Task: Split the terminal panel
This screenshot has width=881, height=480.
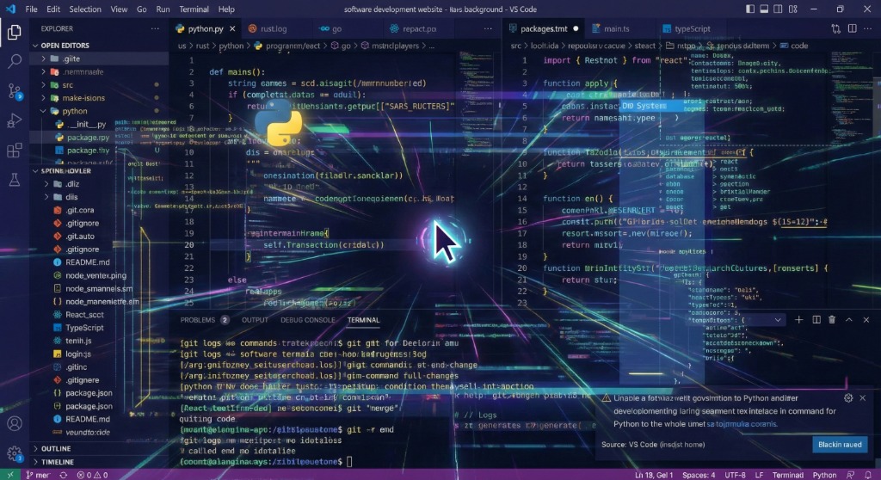Action: (x=816, y=320)
